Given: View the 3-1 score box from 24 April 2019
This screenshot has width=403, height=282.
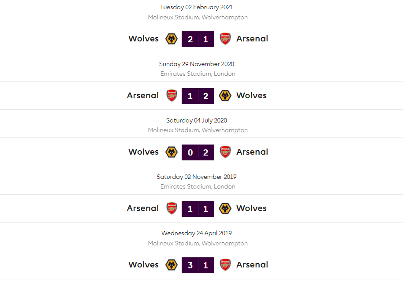Looking at the screenshot, I should coord(198,265).
